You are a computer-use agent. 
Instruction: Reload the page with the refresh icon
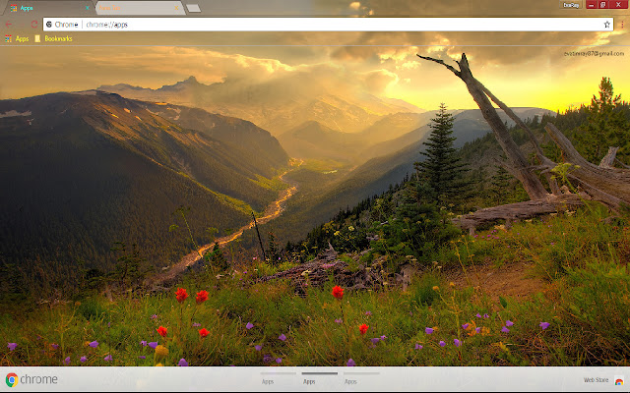(x=34, y=25)
